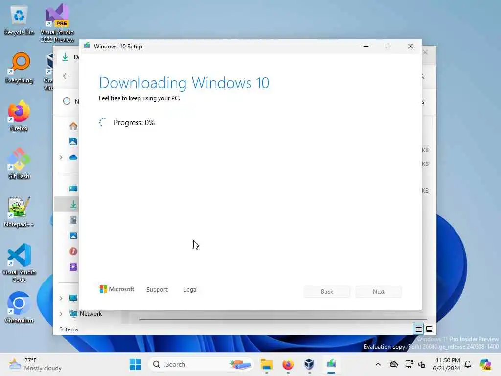Click the New plus button in File Explorer
The height and width of the screenshot is (376, 501).
(x=67, y=101)
